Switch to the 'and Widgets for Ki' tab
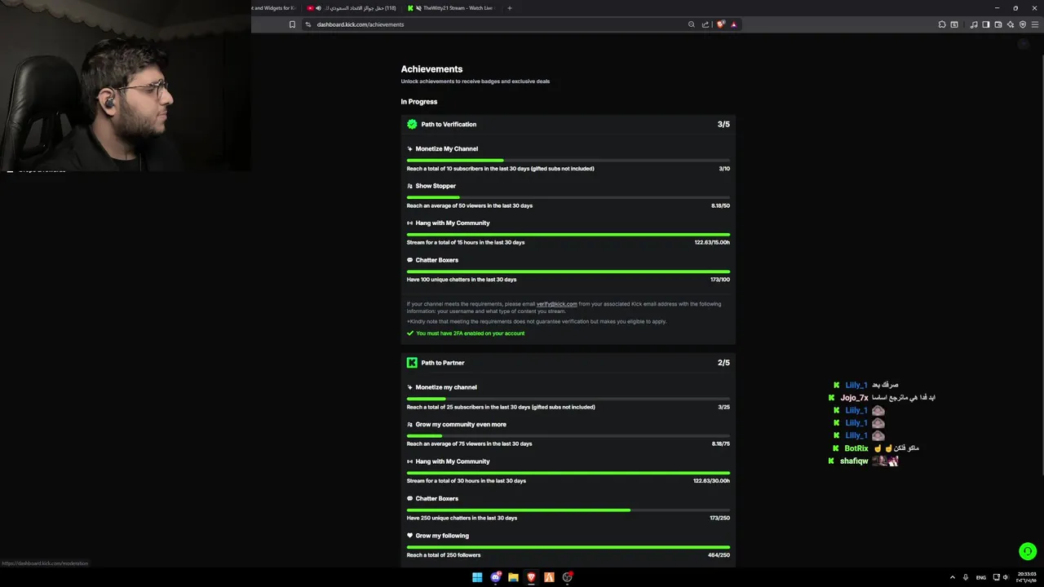Screen dimensions: 1044x587 (x=273, y=8)
